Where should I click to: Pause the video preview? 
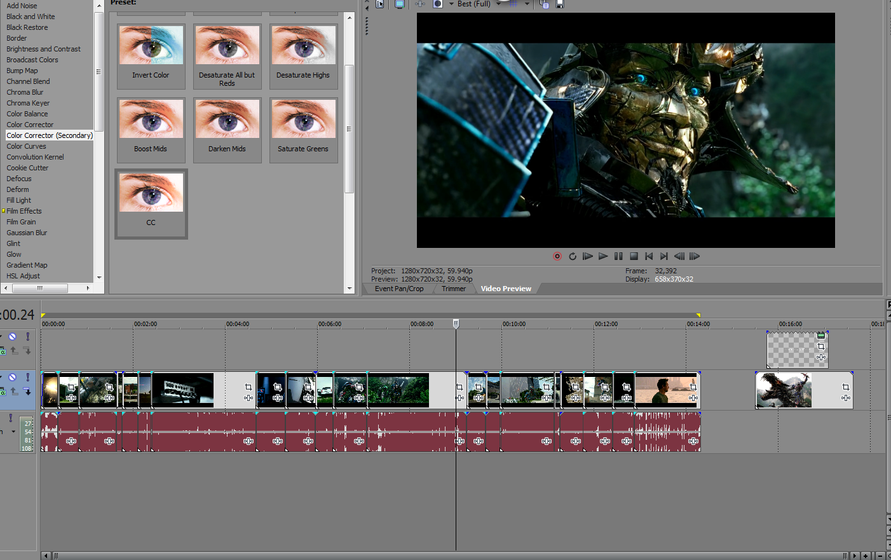[618, 256]
